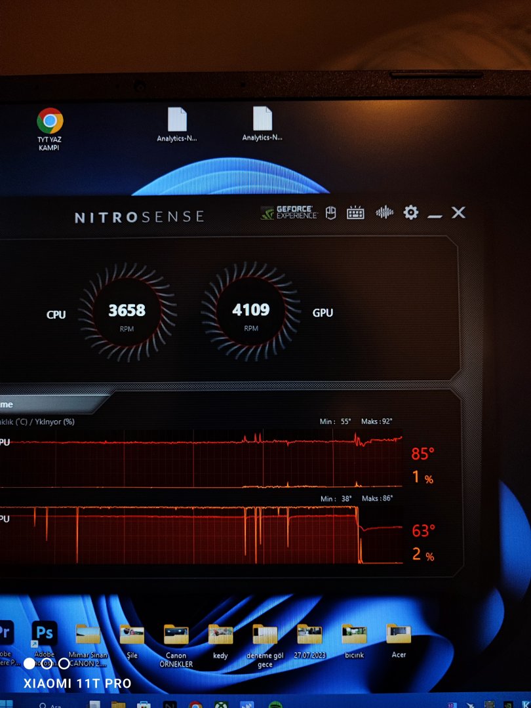Select the 27.07.2023 folder

[309, 641]
